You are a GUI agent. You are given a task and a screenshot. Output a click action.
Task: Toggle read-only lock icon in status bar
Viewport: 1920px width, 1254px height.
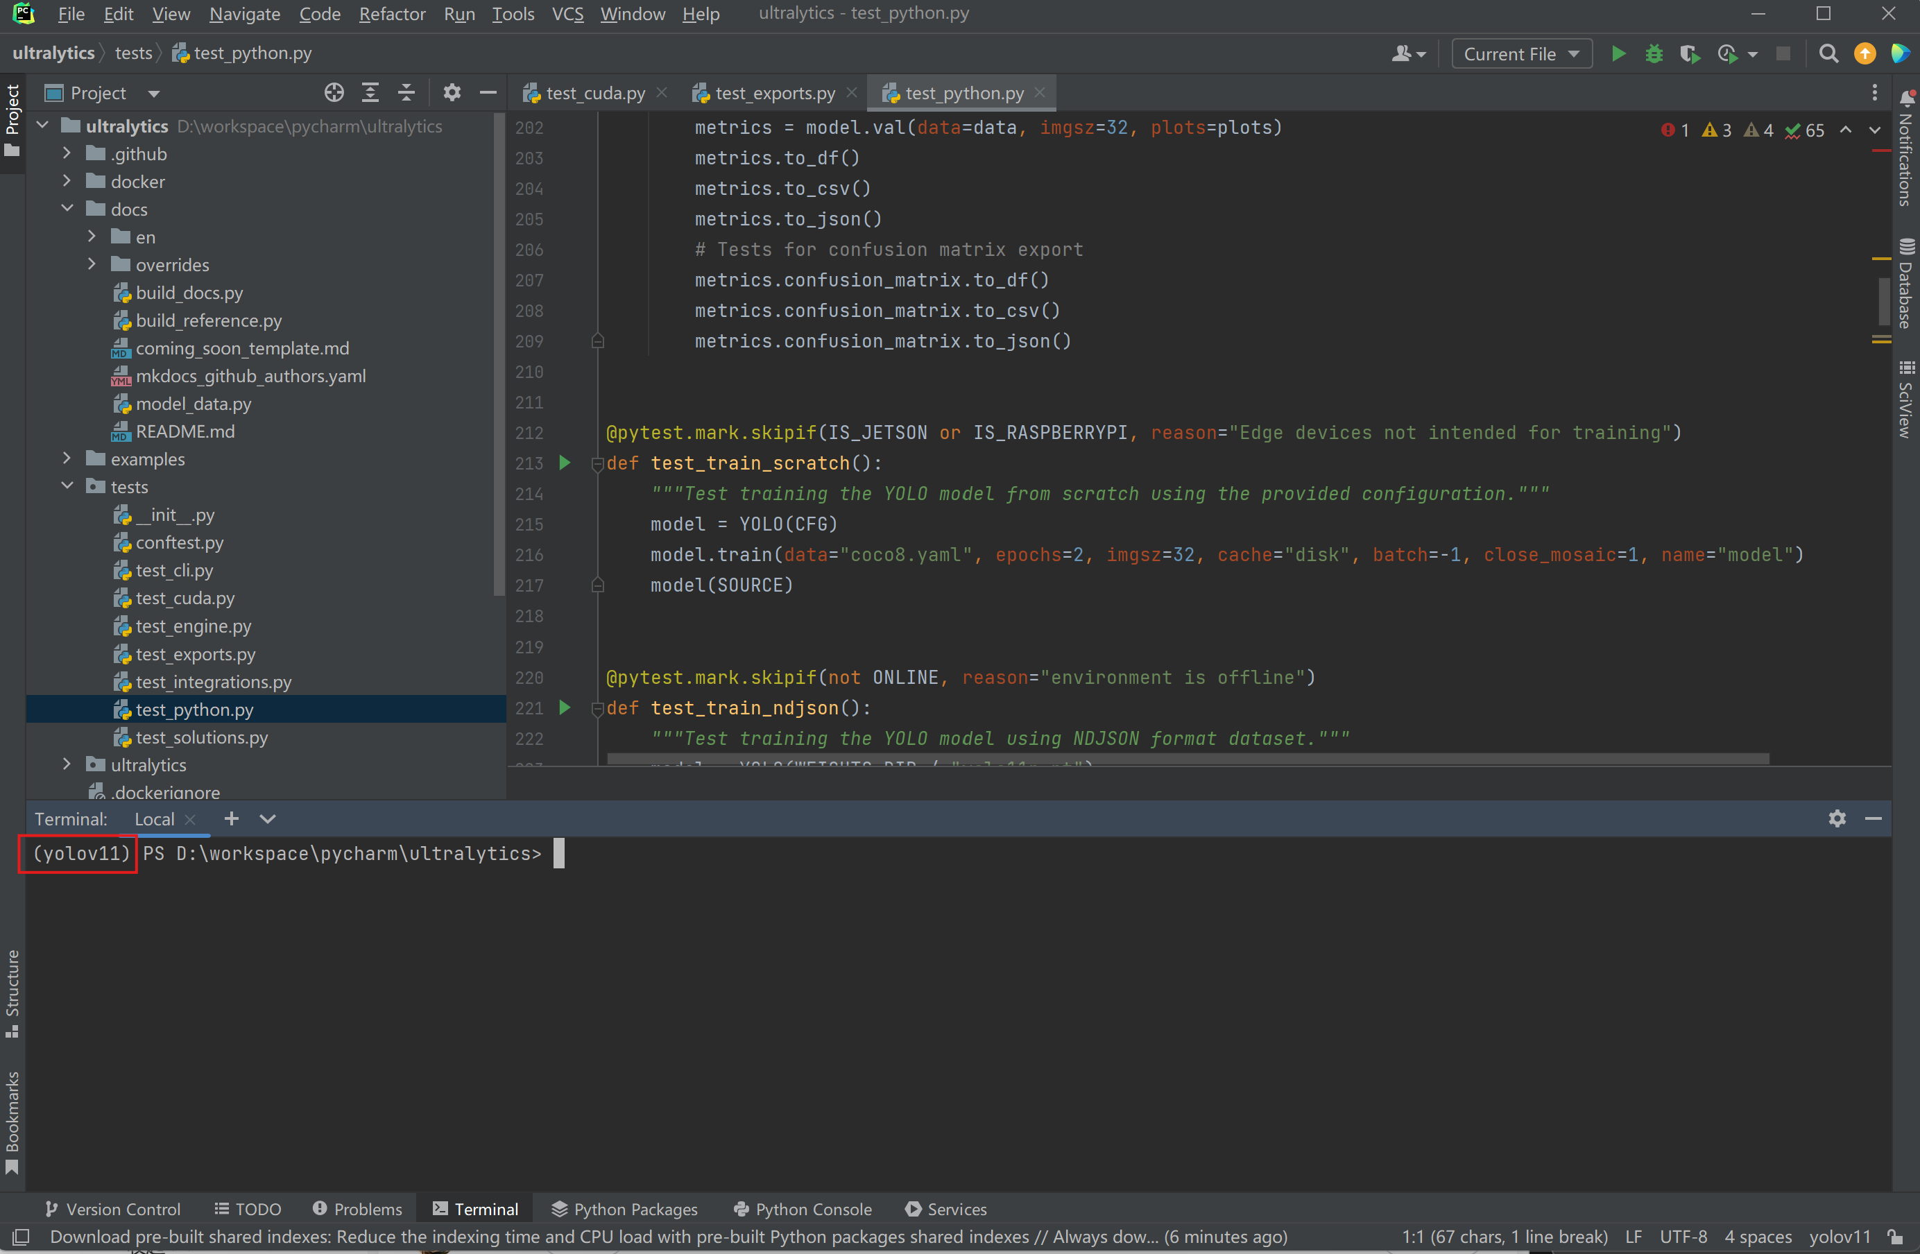pyautogui.click(x=1896, y=1236)
